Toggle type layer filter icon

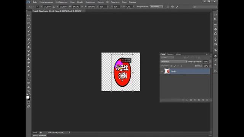pyautogui.click(x=192, y=57)
